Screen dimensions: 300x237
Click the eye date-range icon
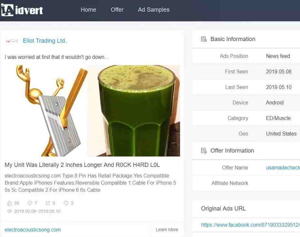click(9, 211)
